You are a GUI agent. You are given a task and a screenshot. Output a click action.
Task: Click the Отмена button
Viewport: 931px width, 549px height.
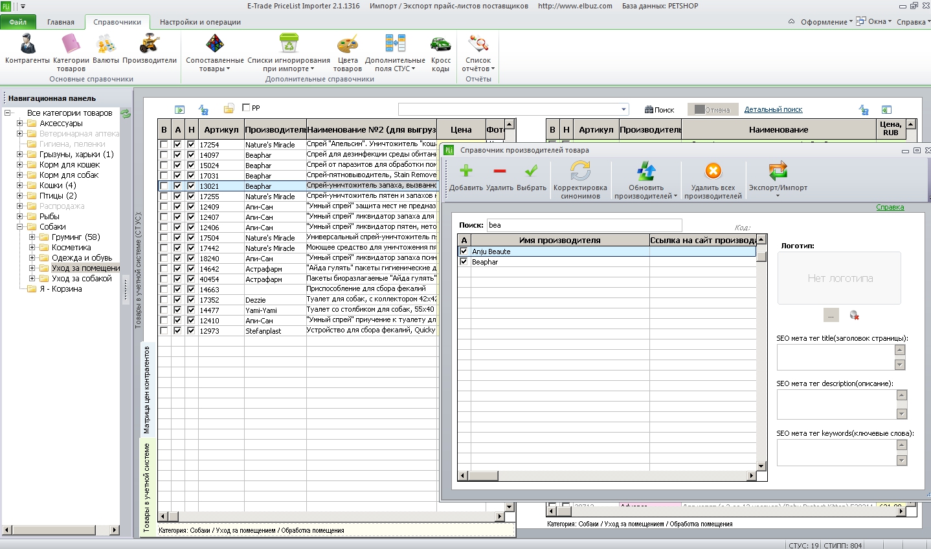[712, 110]
